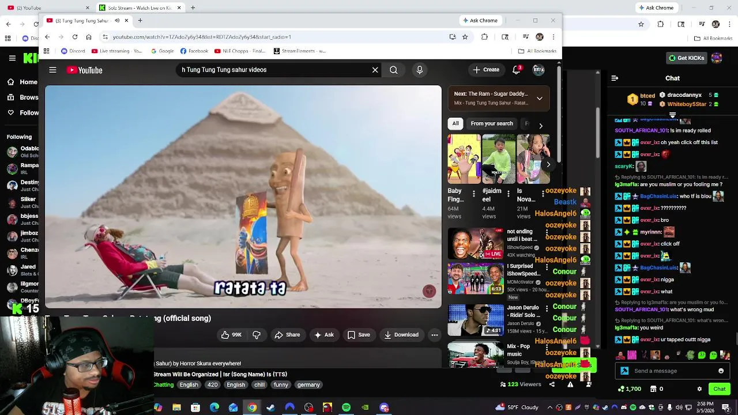Click the germany stream tag
Screen dimensions: 738x415
[x=308, y=385]
